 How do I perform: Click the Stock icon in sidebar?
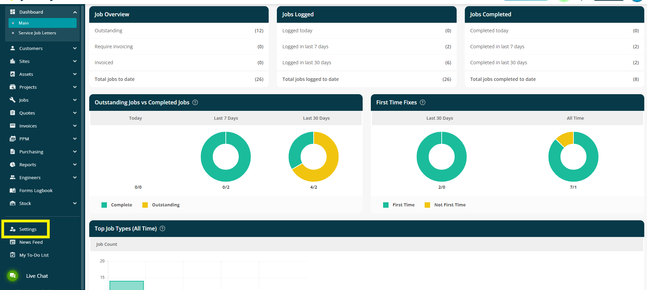[13, 203]
